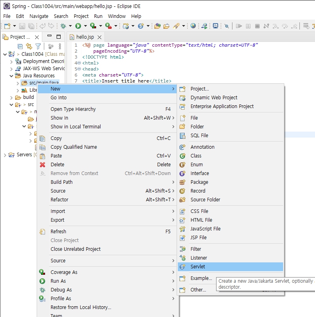Click the New wizard toolbar icon
This screenshot has width=315, height=317.
point(7,26)
